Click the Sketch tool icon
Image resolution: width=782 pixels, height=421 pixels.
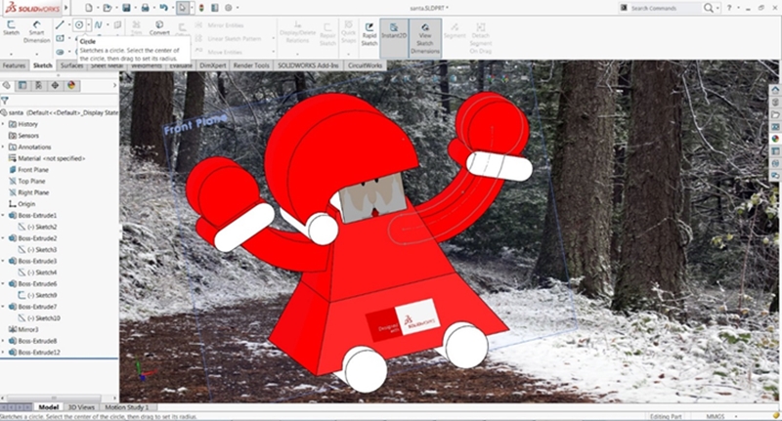click(x=11, y=28)
